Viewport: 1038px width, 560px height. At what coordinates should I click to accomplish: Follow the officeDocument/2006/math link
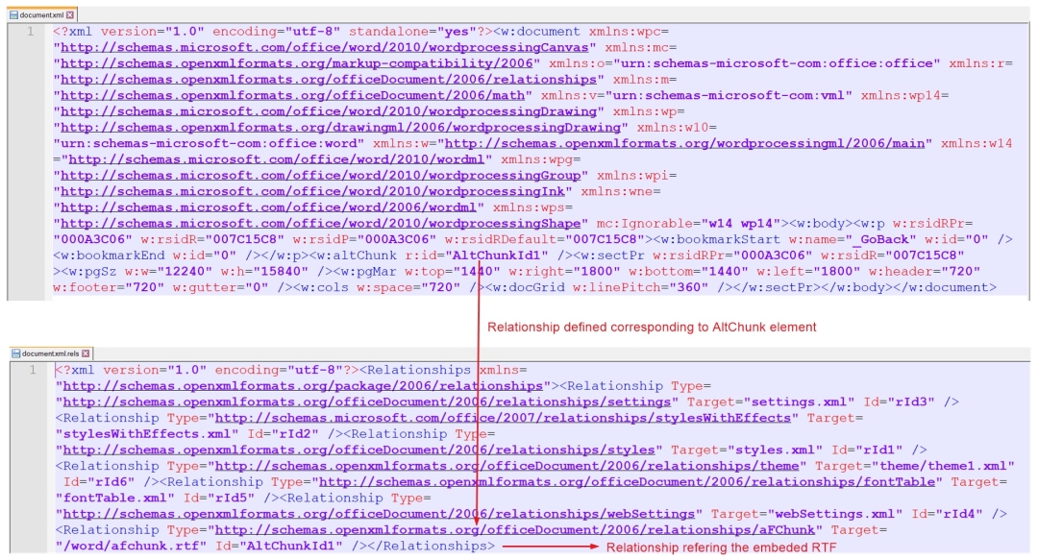pyautogui.click(x=293, y=95)
